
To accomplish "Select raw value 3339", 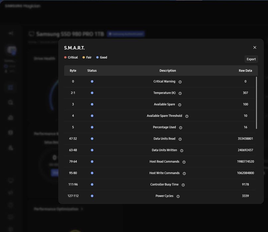I will [x=245, y=196].
